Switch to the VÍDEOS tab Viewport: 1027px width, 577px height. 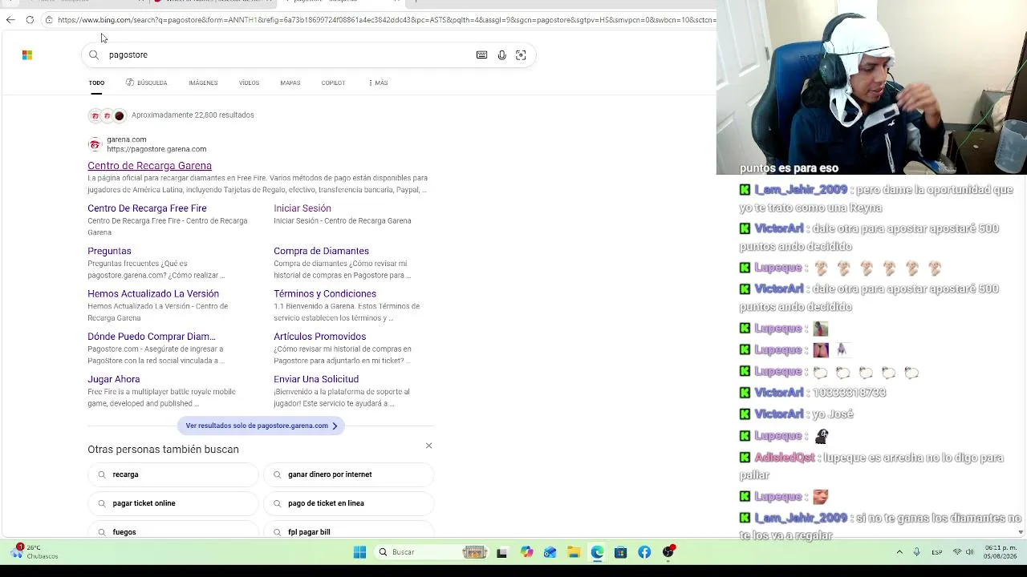(x=249, y=83)
